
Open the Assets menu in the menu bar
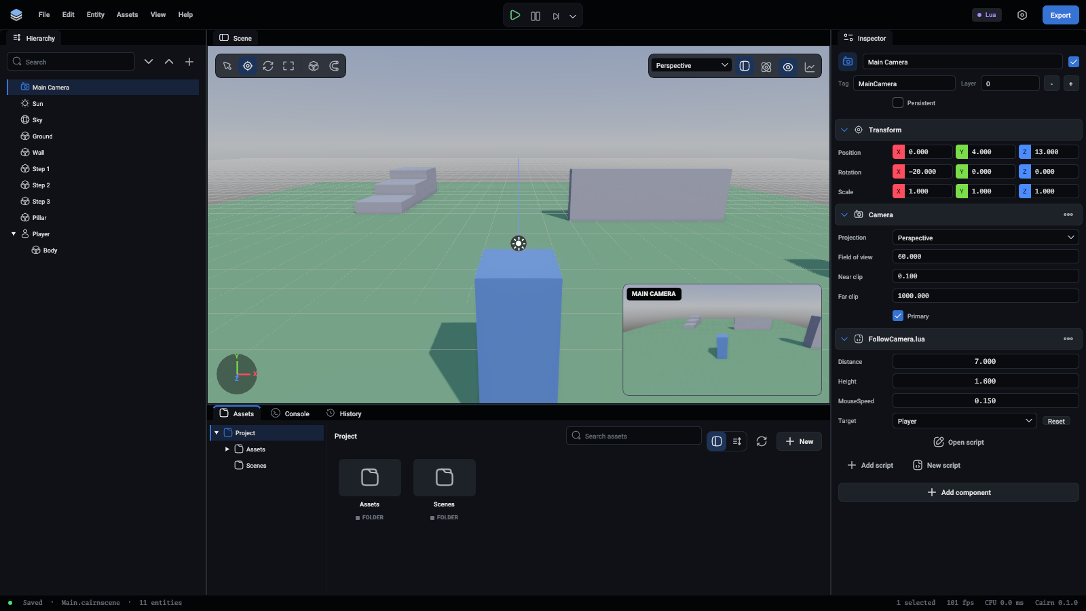click(128, 14)
